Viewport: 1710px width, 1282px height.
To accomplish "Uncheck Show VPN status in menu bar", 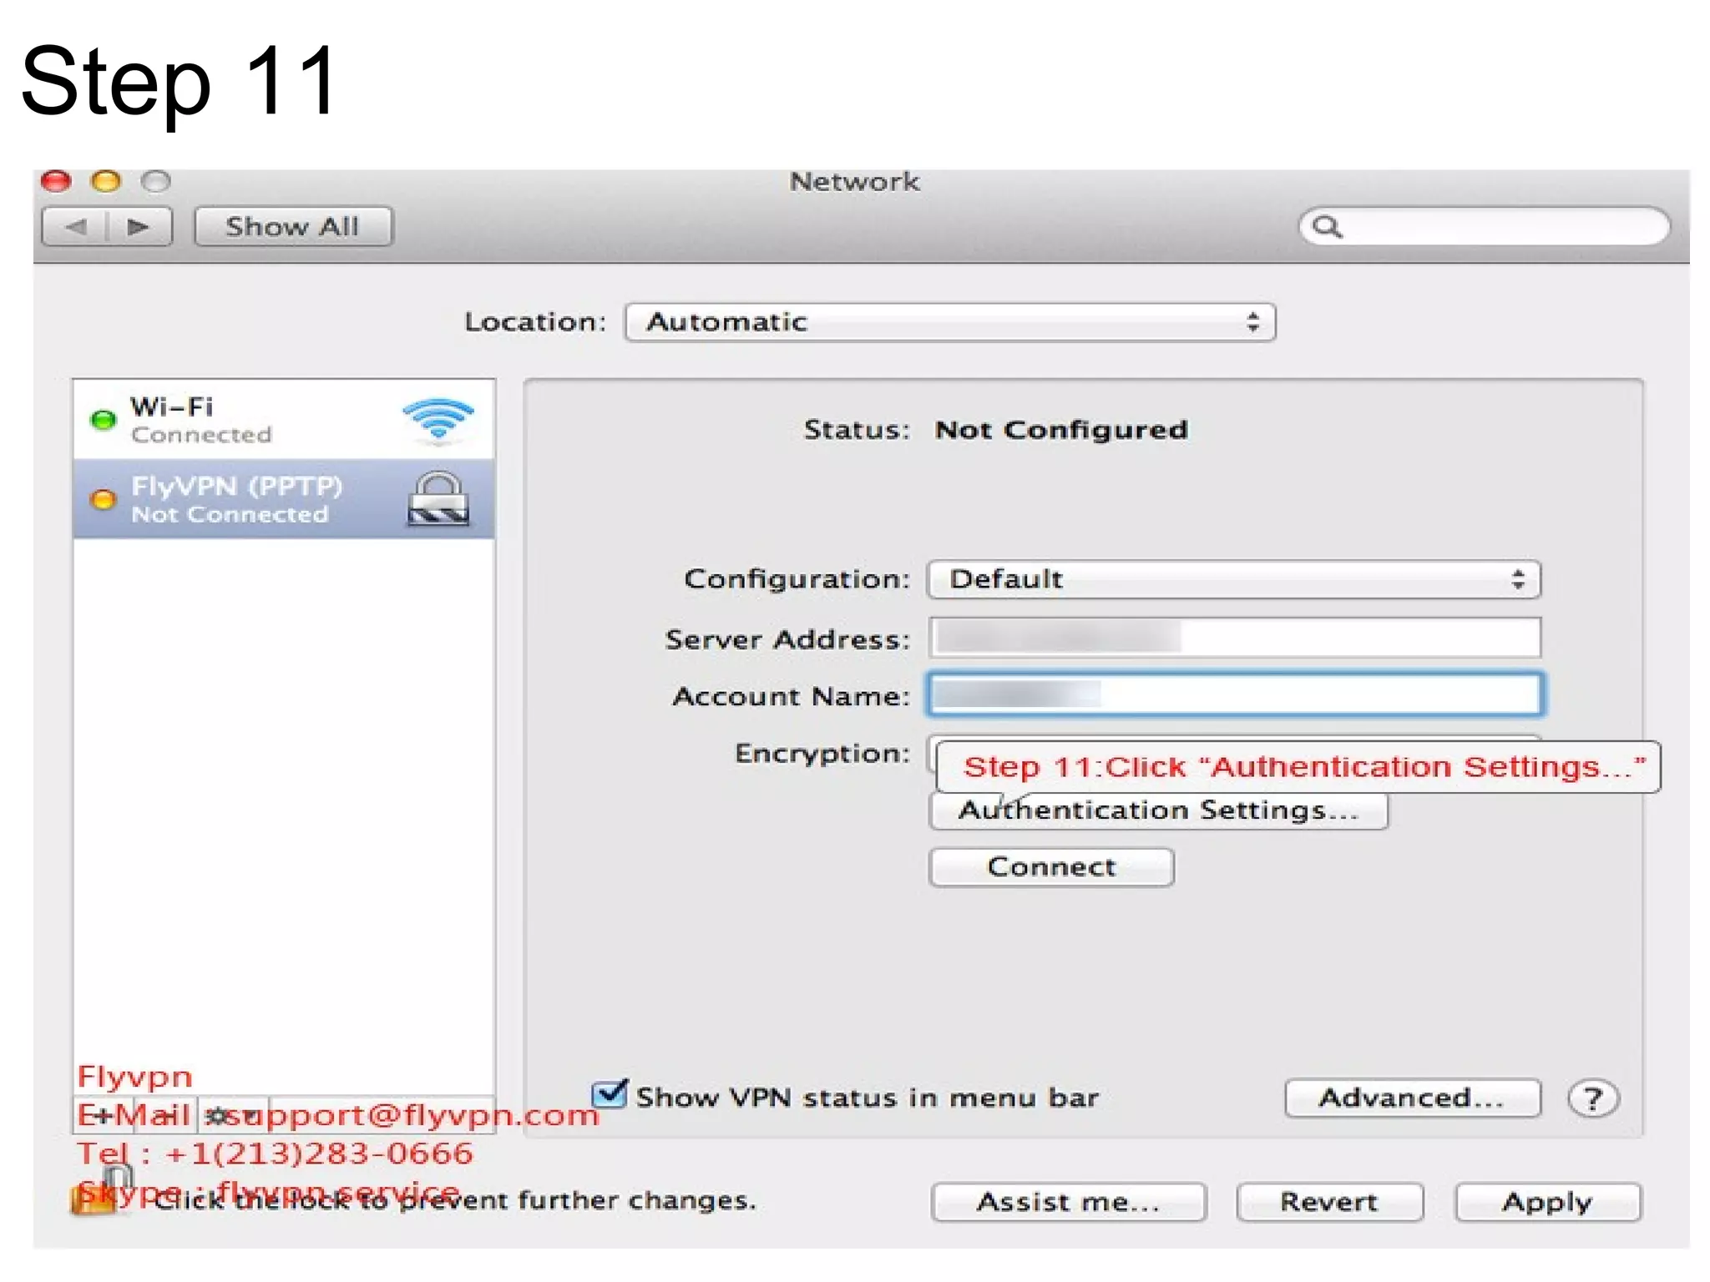I will [x=610, y=1094].
